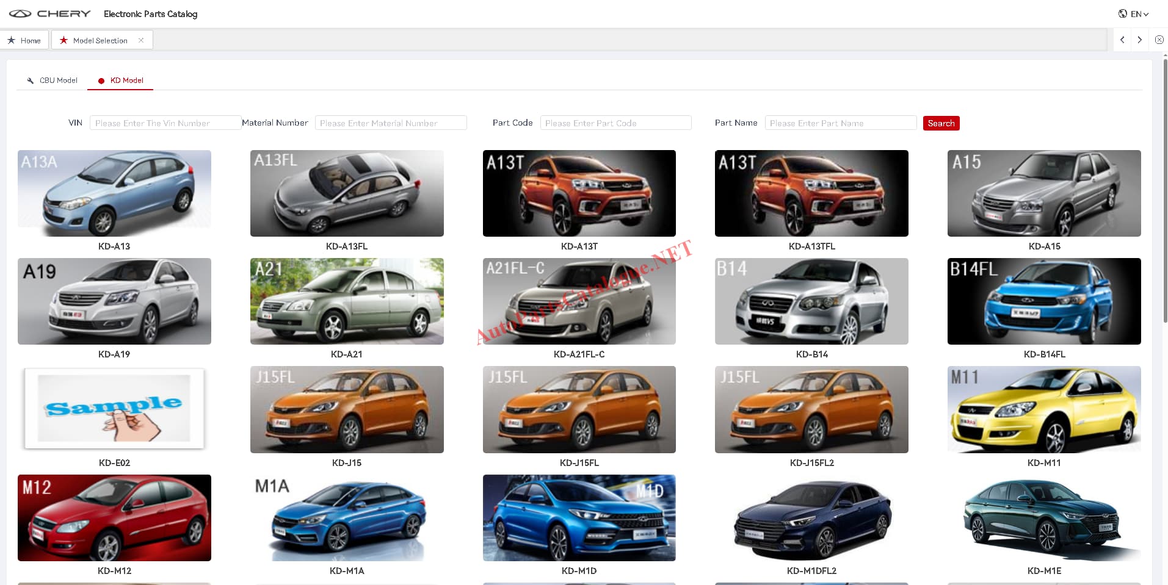Click the KD-B14FL text label
Screen dimensions: 1168x585
pos(1044,354)
